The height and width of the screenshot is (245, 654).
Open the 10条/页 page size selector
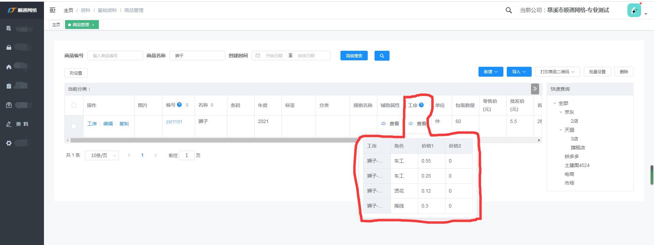pos(102,155)
